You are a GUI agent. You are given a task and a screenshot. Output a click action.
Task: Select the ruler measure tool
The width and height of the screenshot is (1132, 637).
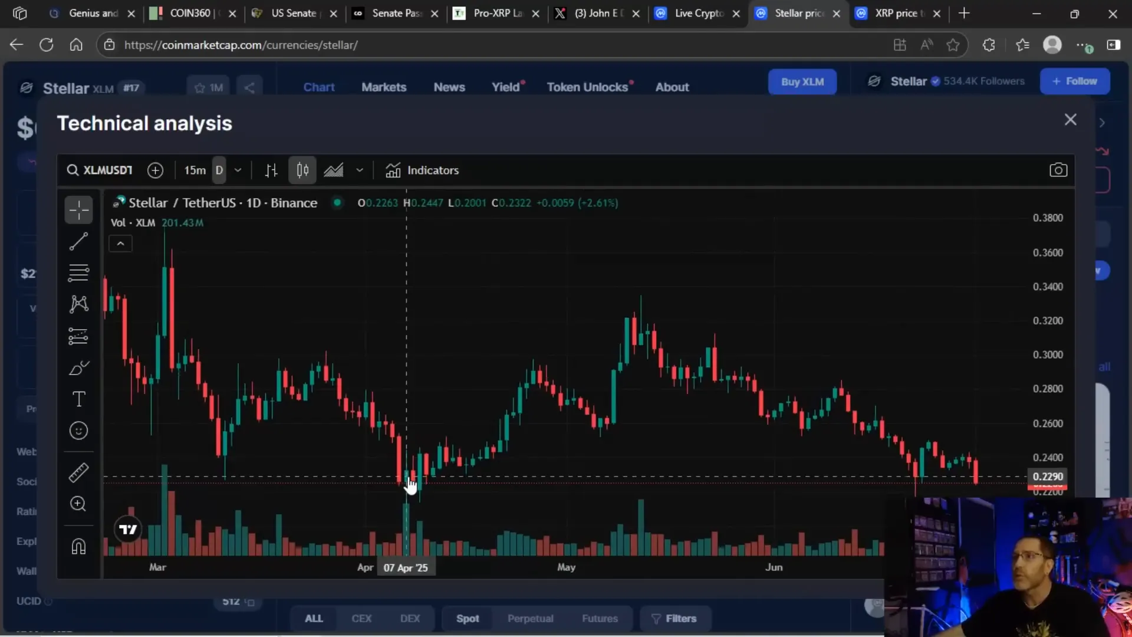[78, 472]
